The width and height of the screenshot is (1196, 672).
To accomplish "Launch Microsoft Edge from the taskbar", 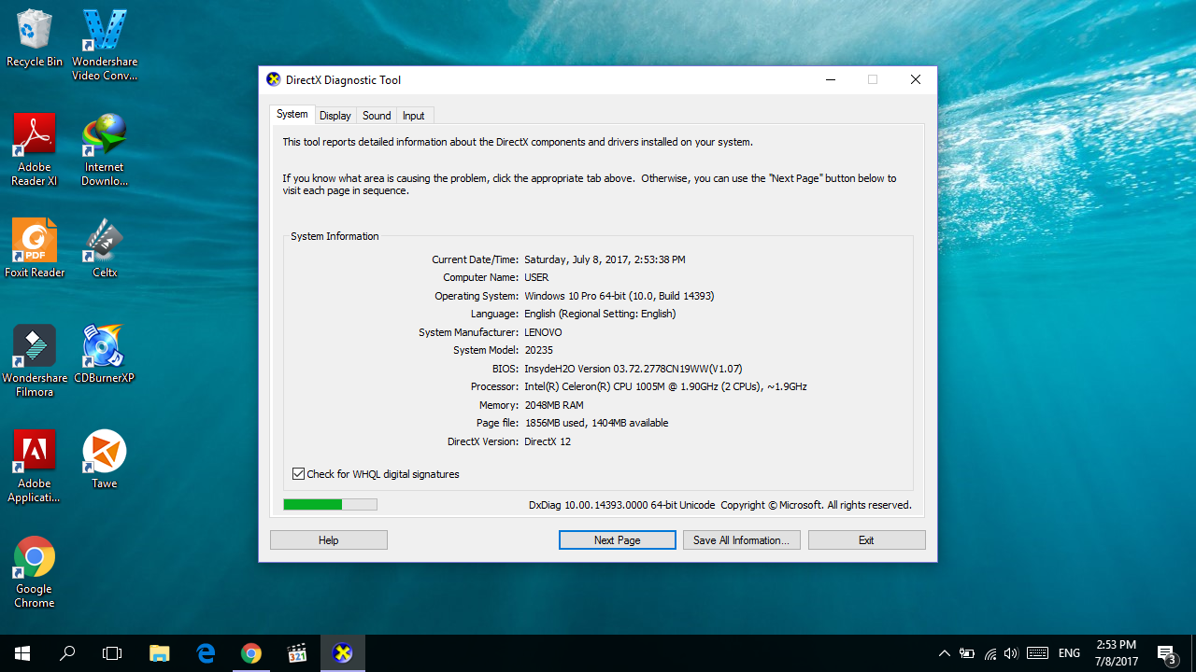I will 206,653.
